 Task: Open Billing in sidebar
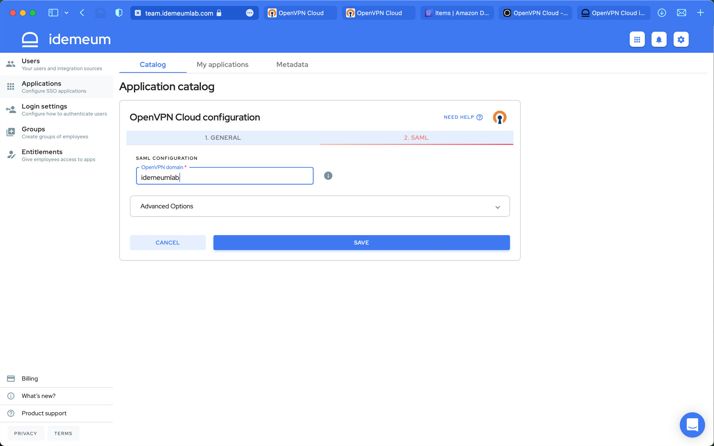click(56, 379)
